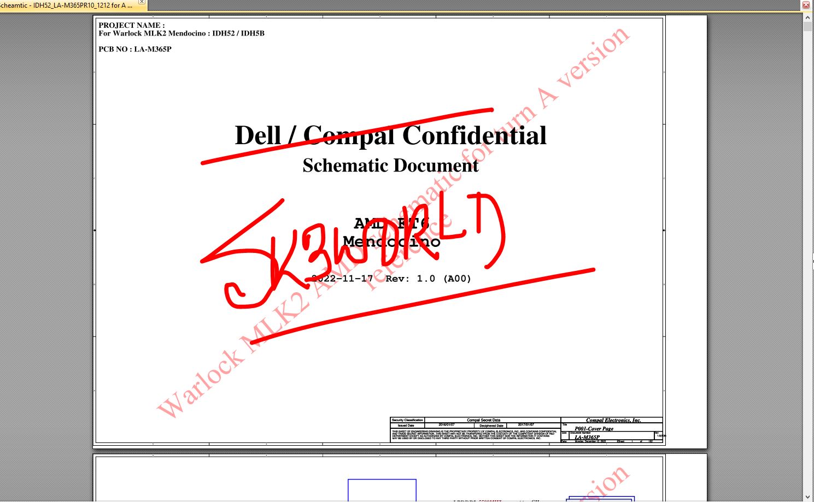Image resolution: width=814 pixels, height=502 pixels.
Task: Click the vertical scrollbar thumb
Action: point(807,26)
